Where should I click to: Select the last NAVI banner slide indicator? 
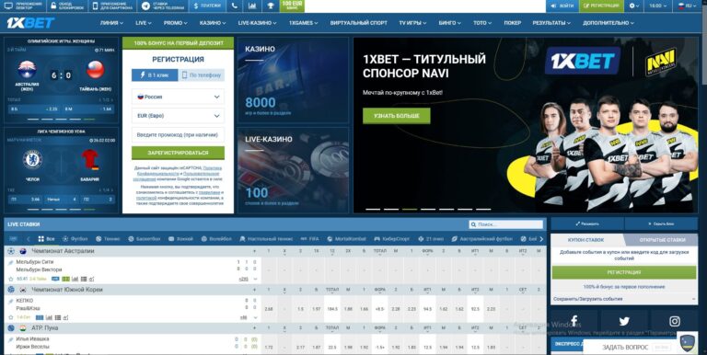[483, 209]
